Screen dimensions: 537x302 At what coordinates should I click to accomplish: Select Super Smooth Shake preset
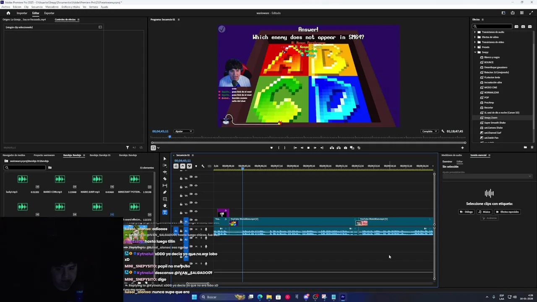point(495,123)
